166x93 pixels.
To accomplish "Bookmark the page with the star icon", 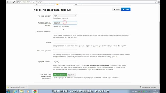I will pyautogui.click(x=155, y=2).
